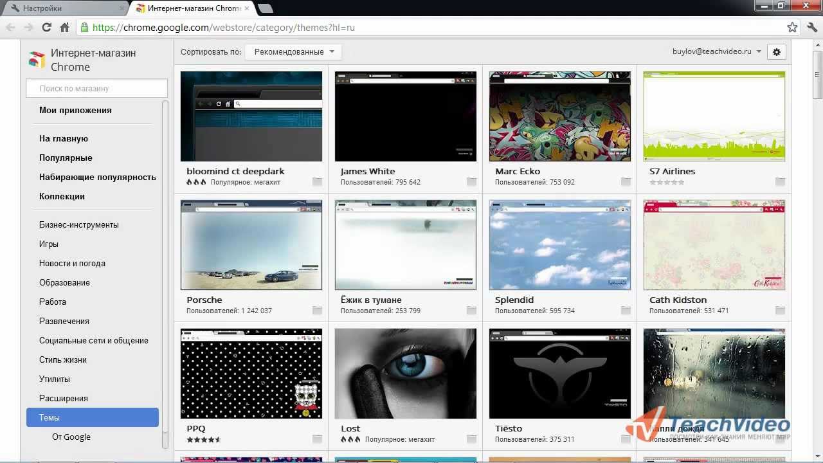Click the Web Store settings gear icon

(776, 52)
